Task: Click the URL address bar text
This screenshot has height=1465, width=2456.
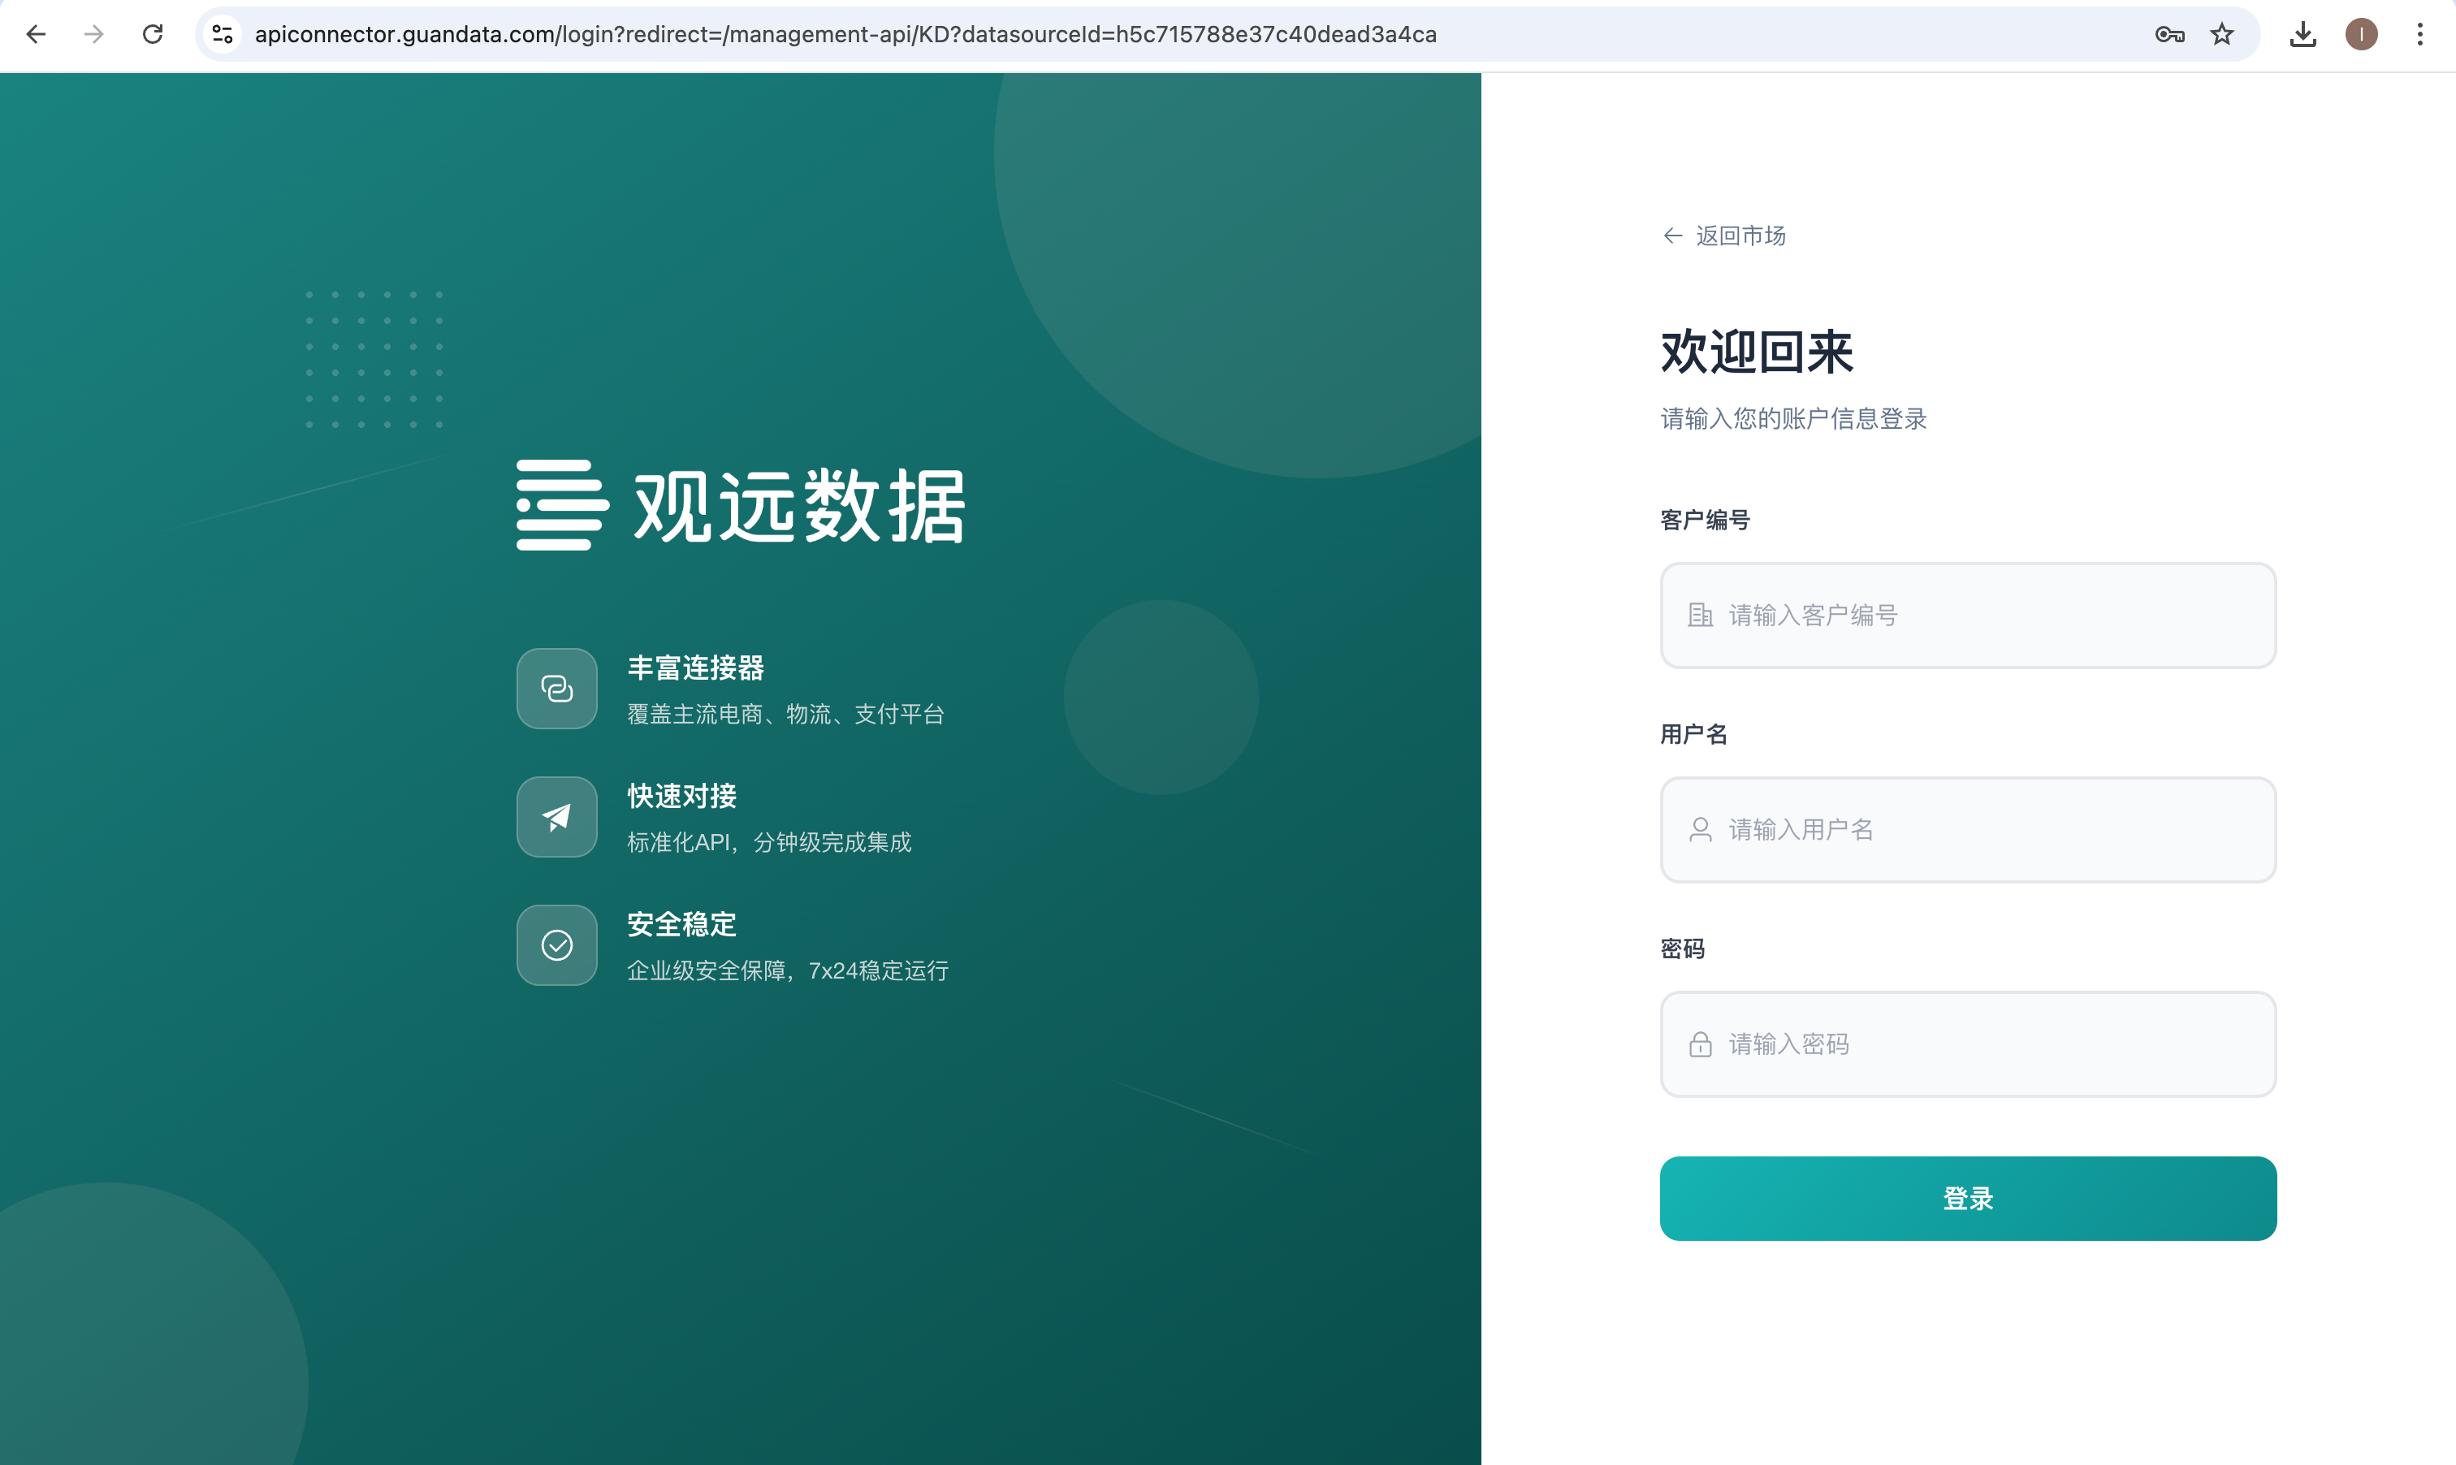Action: click(845, 35)
